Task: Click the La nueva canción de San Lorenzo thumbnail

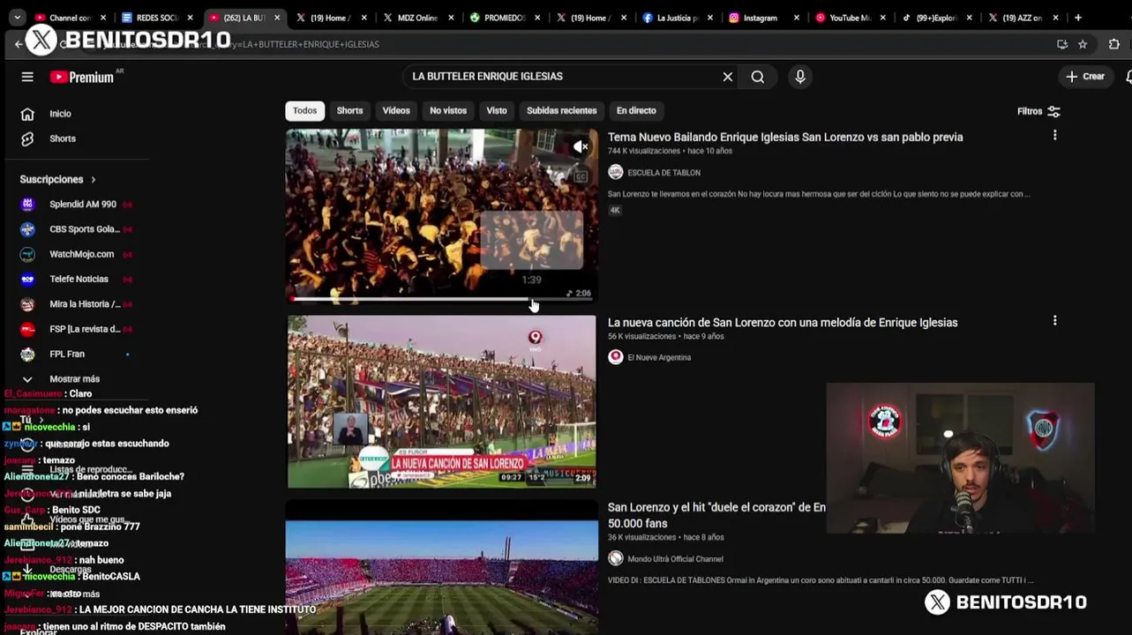Action: (441, 402)
